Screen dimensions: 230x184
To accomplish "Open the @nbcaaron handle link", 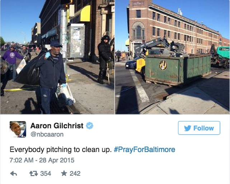I will coord(47,134).
